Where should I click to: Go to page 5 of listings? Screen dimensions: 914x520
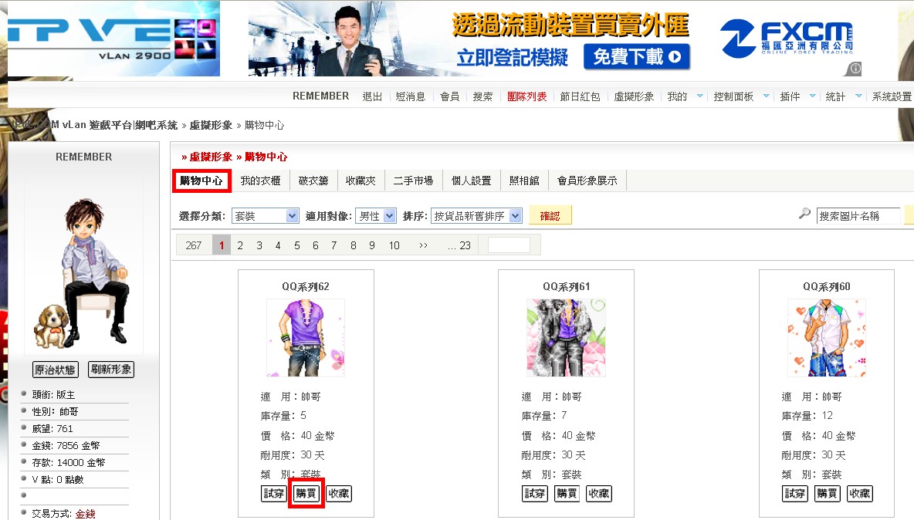pyautogui.click(x=296, y=246)
